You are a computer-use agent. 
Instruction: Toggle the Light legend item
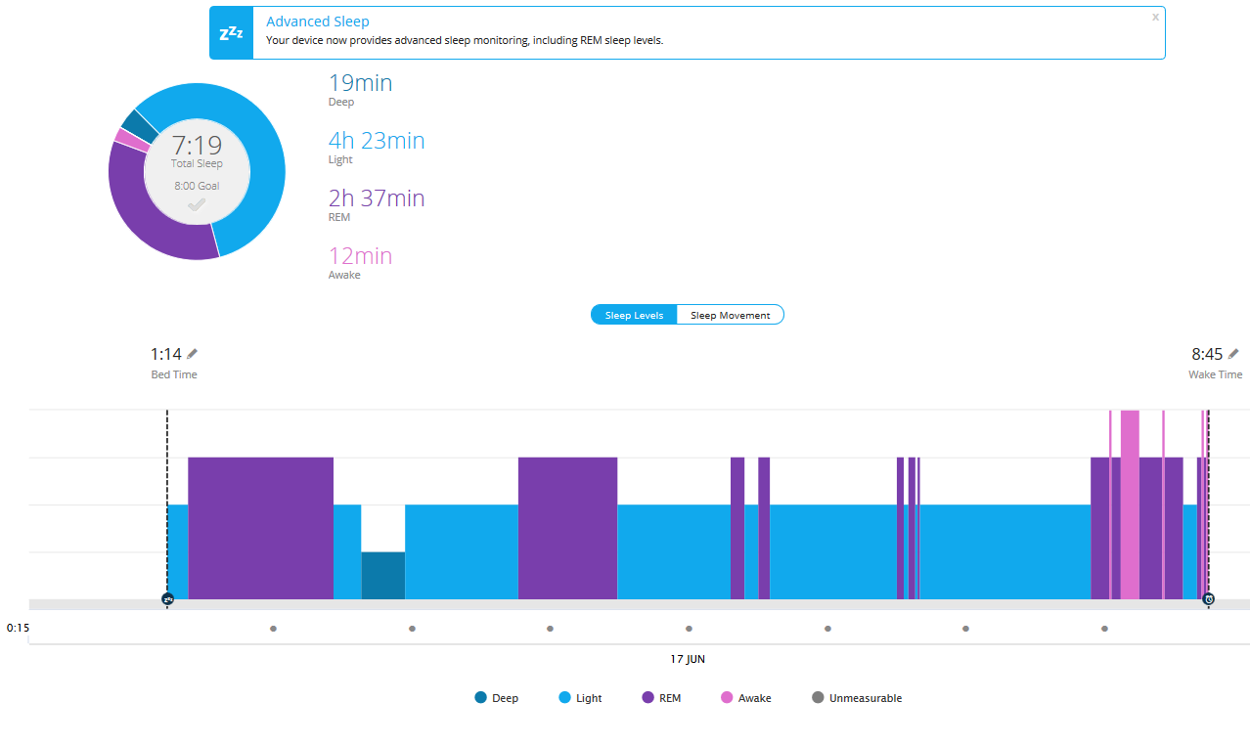pos(580,698)
